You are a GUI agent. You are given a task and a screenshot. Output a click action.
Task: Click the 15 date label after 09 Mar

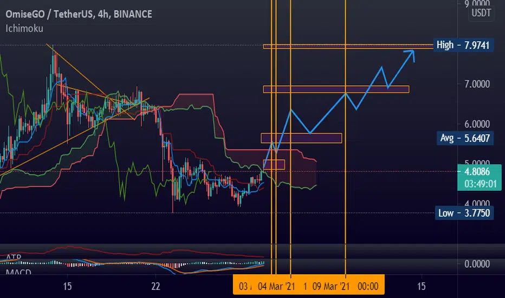pos(421,287)
